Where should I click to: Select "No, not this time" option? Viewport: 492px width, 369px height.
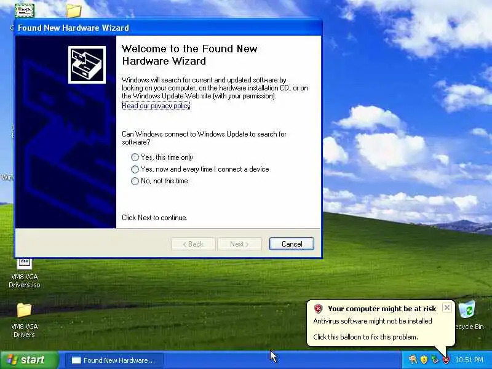159,181
